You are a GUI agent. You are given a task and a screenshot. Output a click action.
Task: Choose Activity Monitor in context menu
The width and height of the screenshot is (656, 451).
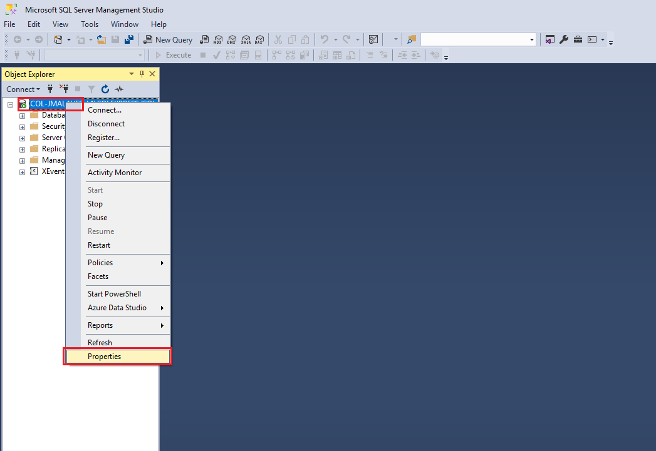click(x=118, y=173)
